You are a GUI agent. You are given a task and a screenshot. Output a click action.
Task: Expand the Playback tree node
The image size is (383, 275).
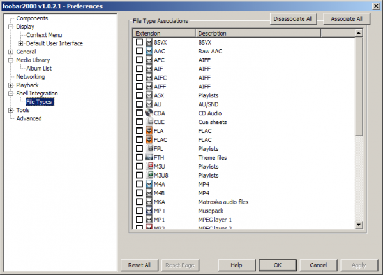[x=11, y=85]
